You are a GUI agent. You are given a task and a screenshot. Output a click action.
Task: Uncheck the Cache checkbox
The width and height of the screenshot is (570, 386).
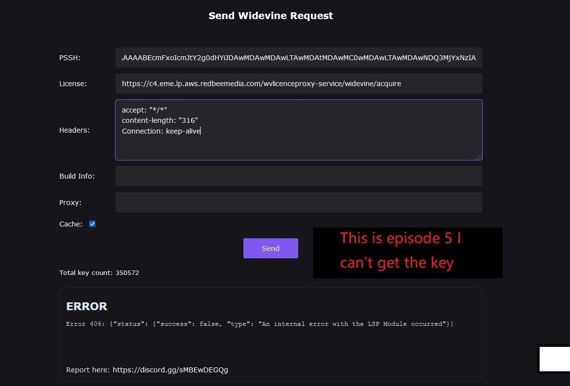93,224
